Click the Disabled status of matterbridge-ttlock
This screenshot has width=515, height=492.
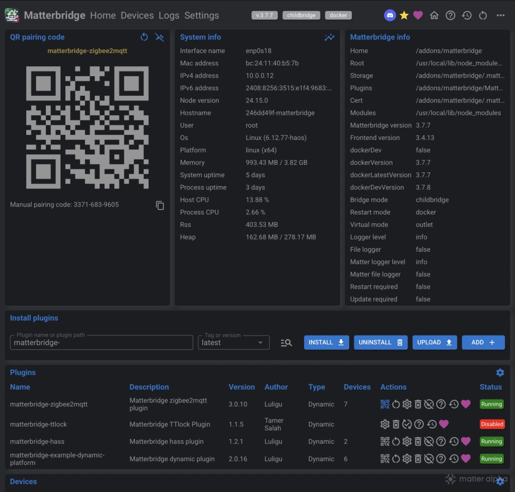click(x=492, y=424)
